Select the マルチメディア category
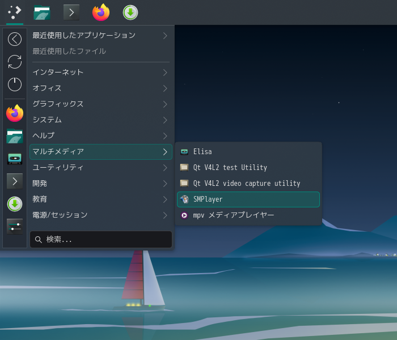 [101, 152]
